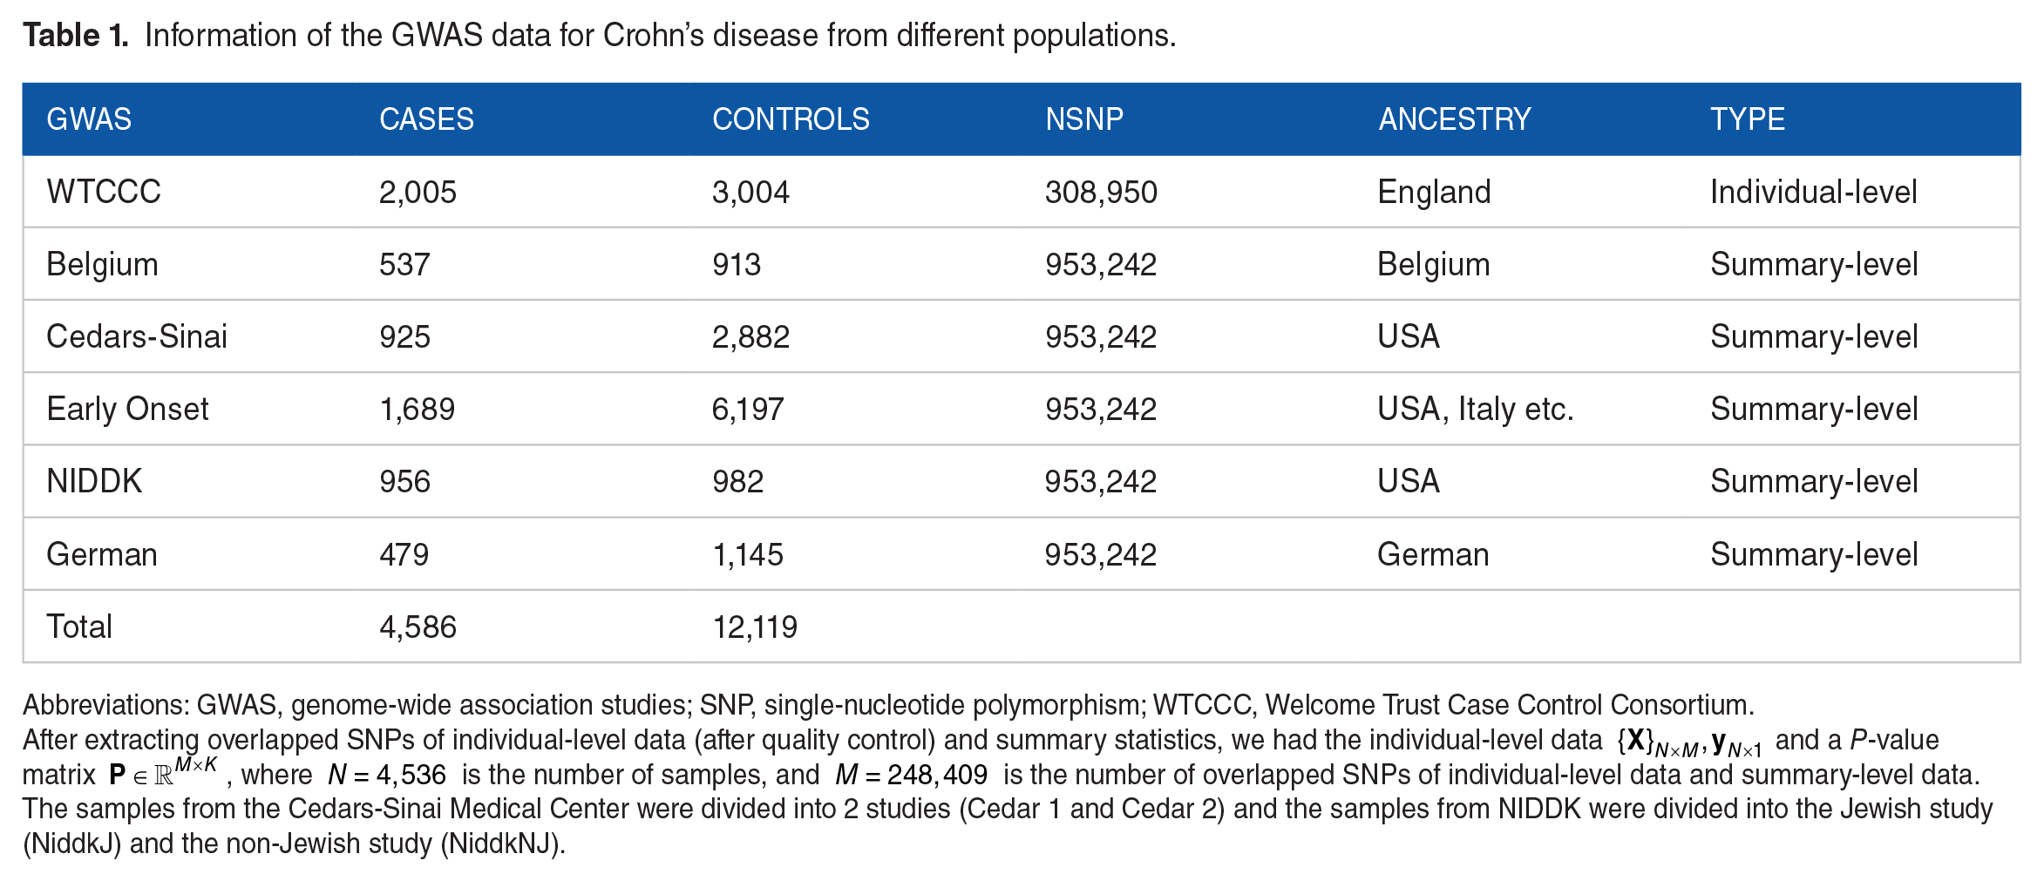Select the Cedars-Sinai row label

coord(137,336)
